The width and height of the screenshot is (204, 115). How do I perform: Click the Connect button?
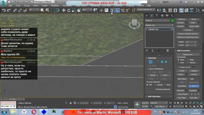(x=188, y=30)
